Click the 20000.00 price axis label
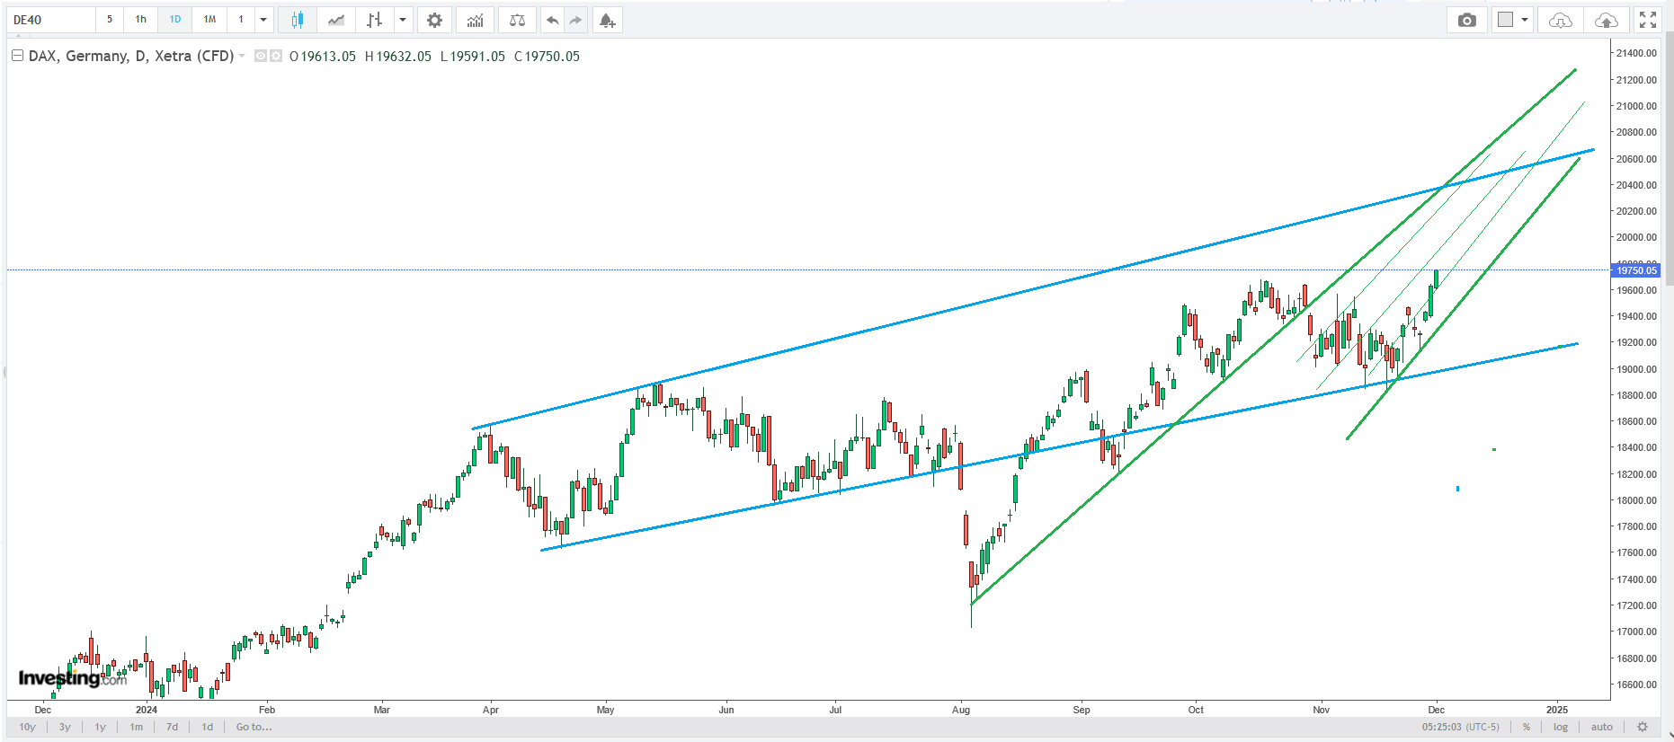Viewport: 1674px width, 742px height. pyautogui.click(x=1636, y=237)
